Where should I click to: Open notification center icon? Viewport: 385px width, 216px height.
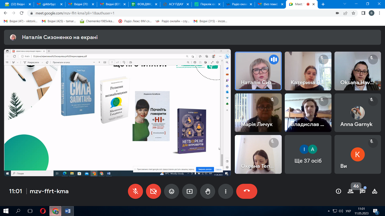[x=376, y=211]
